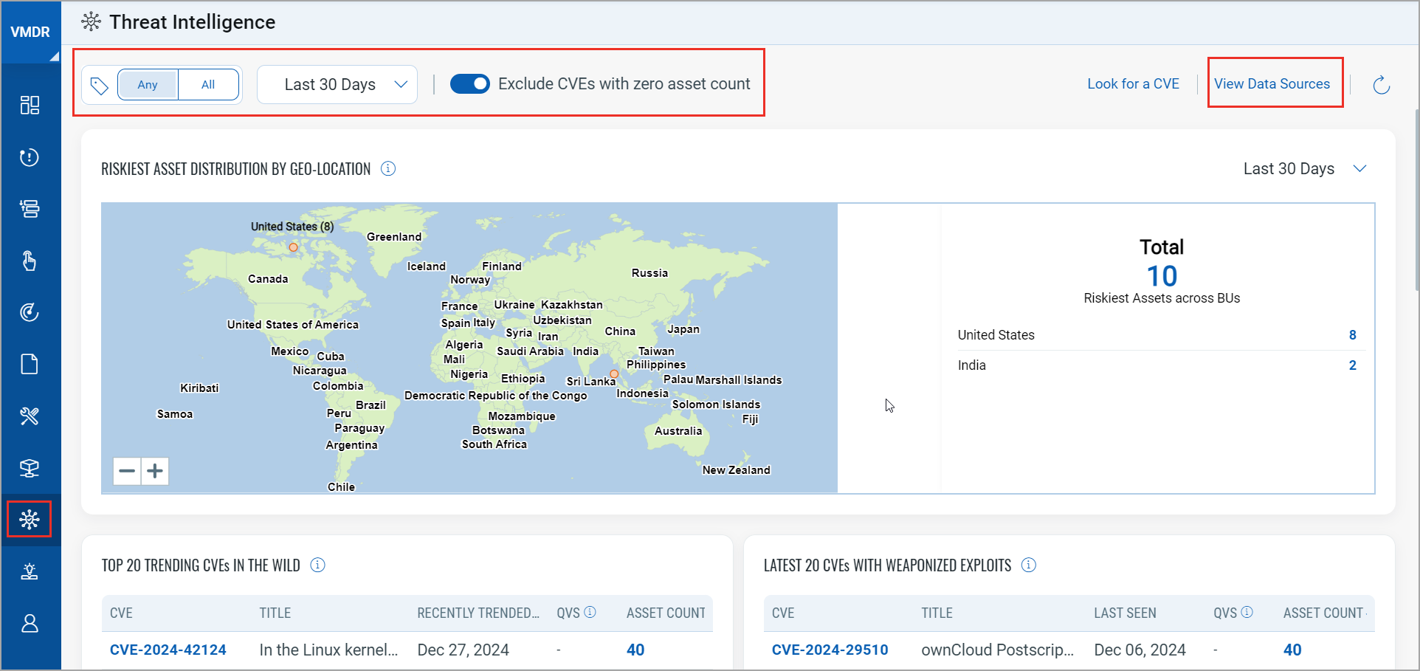Expand geo-location widget Last 30 Days dropdown
This screenshot has height=671, width=1420.
(1305, 169)
